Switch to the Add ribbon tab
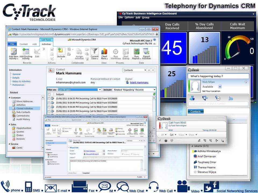Image resolution: width=258 pixels, height=193 pixels. coord(34,44)
